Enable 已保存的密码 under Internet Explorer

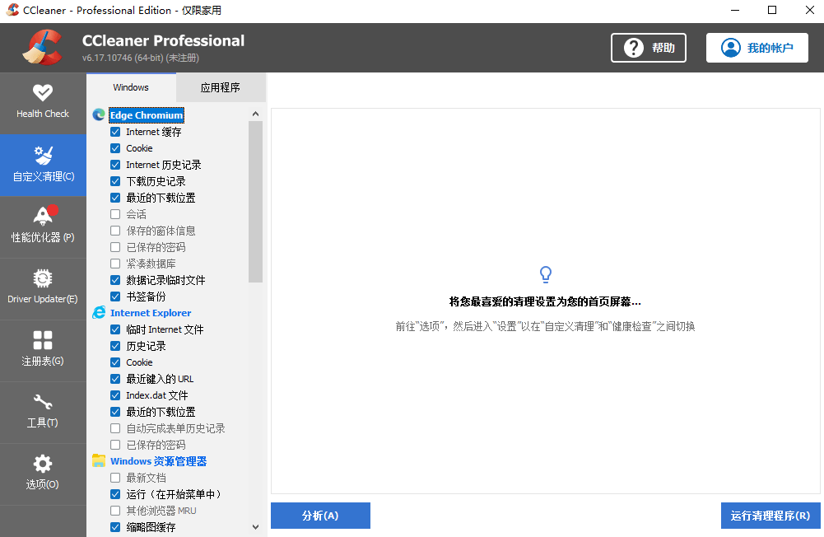[x=115, y=444]
